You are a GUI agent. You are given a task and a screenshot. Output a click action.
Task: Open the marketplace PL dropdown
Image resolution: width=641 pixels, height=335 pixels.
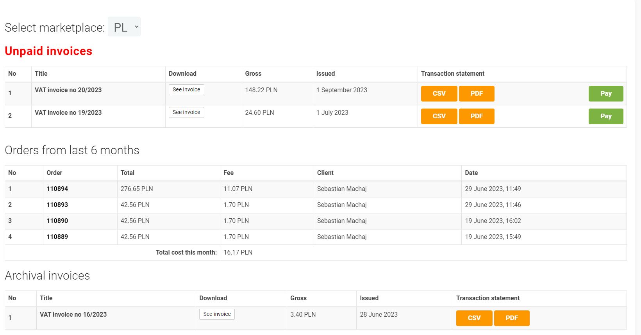[124, 27]
